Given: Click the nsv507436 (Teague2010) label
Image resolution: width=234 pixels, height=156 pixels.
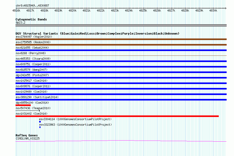Looking at the screenshot, I should click(x=33, y=108).
